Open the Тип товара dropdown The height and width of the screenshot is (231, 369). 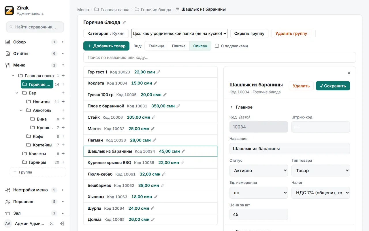point(321,171)
